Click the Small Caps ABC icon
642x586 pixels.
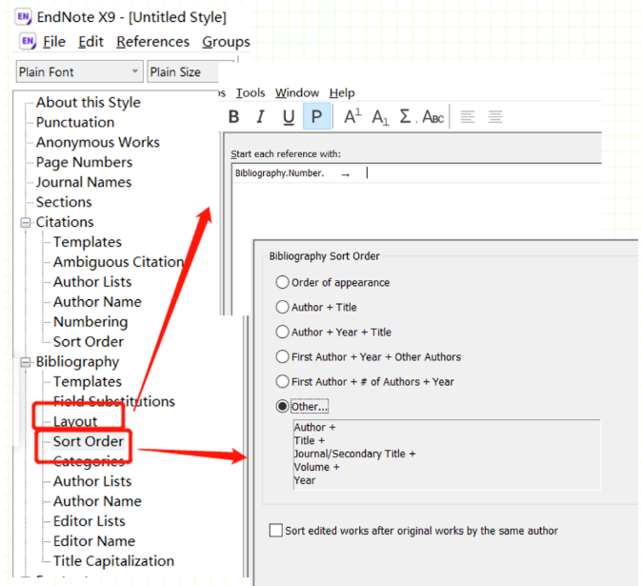[433, 117]
